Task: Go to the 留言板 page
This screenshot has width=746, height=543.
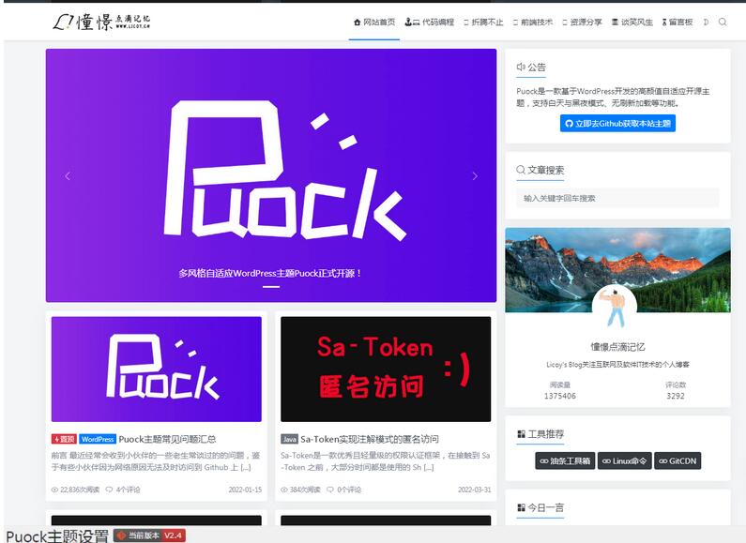Action: click(677, 22)
